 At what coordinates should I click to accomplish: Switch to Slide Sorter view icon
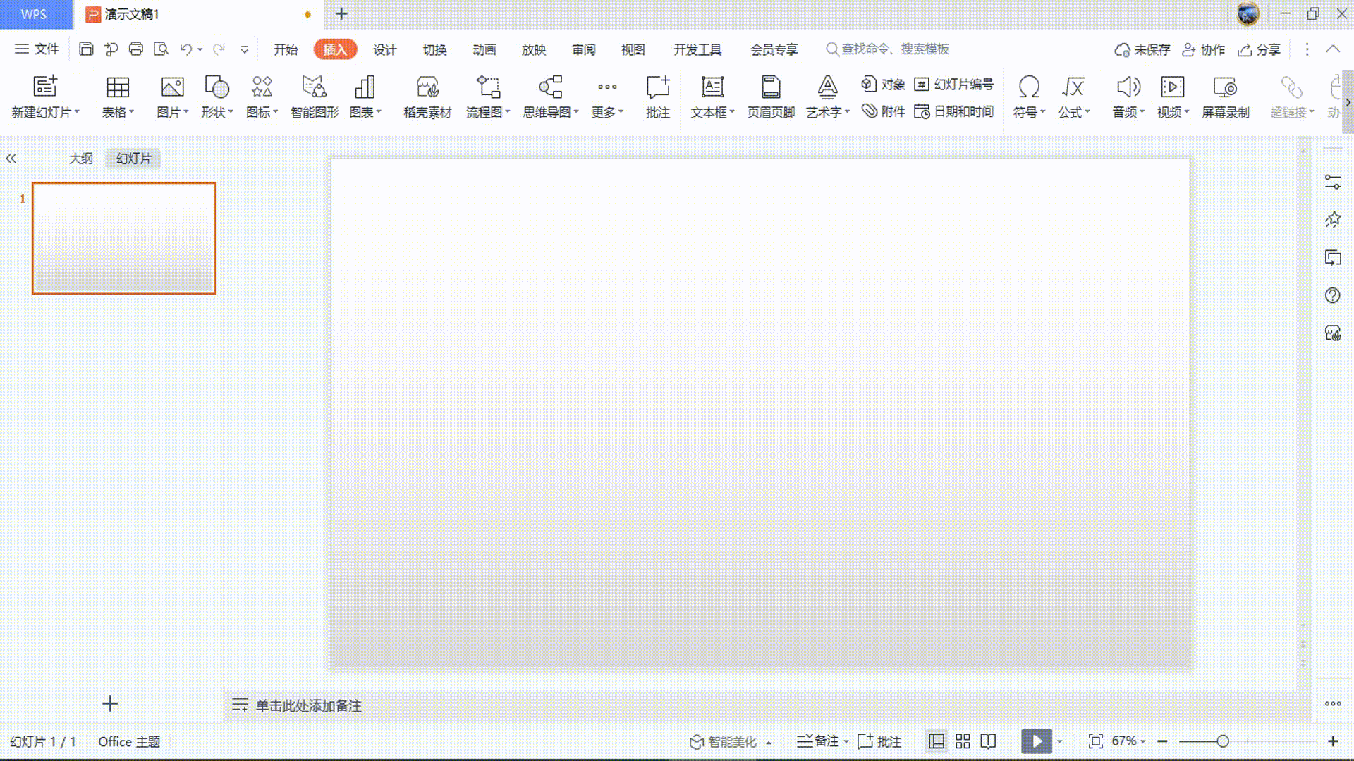963,741
